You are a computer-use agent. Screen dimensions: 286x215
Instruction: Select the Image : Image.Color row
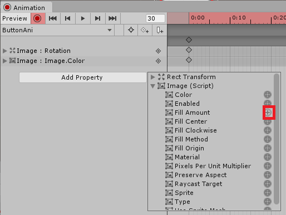pyautogui.click(x=83, y=61)
